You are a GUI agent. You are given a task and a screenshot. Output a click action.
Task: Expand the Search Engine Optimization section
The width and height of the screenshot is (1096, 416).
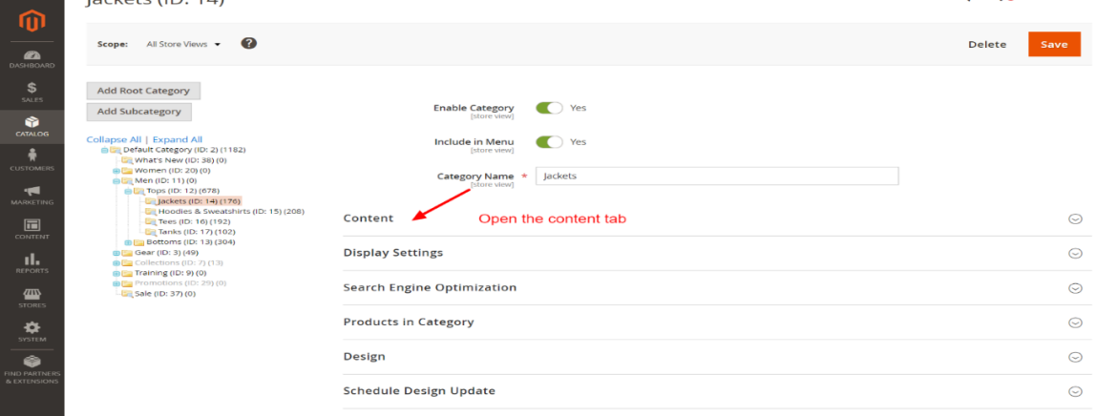pos(430,287)
